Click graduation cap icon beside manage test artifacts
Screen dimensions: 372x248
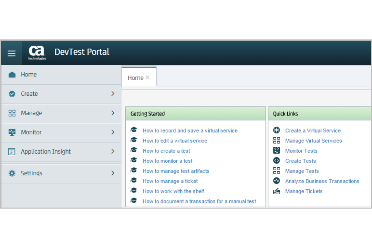pos(134,170)
